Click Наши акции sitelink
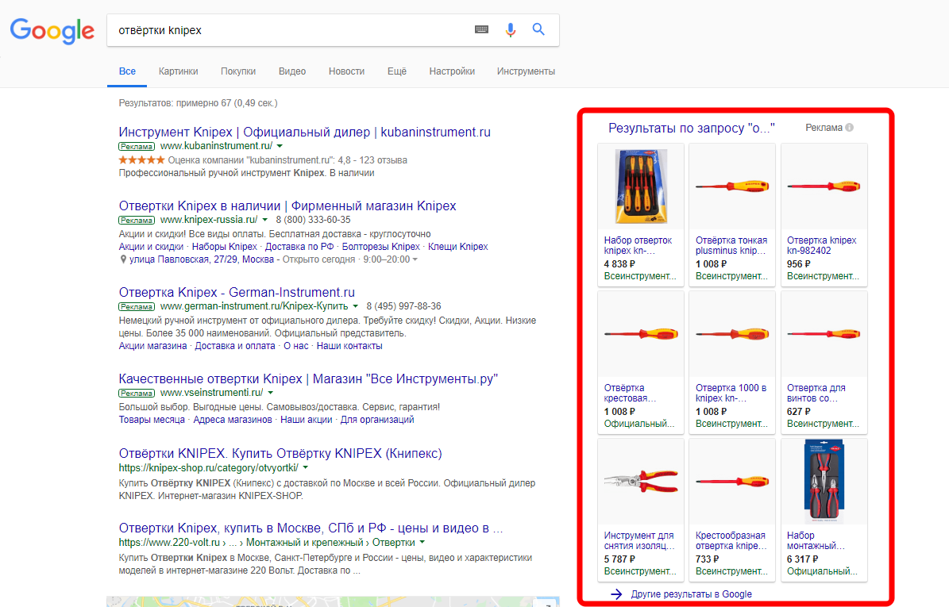This screenshot has width=949, height=607. pos(307,420)
